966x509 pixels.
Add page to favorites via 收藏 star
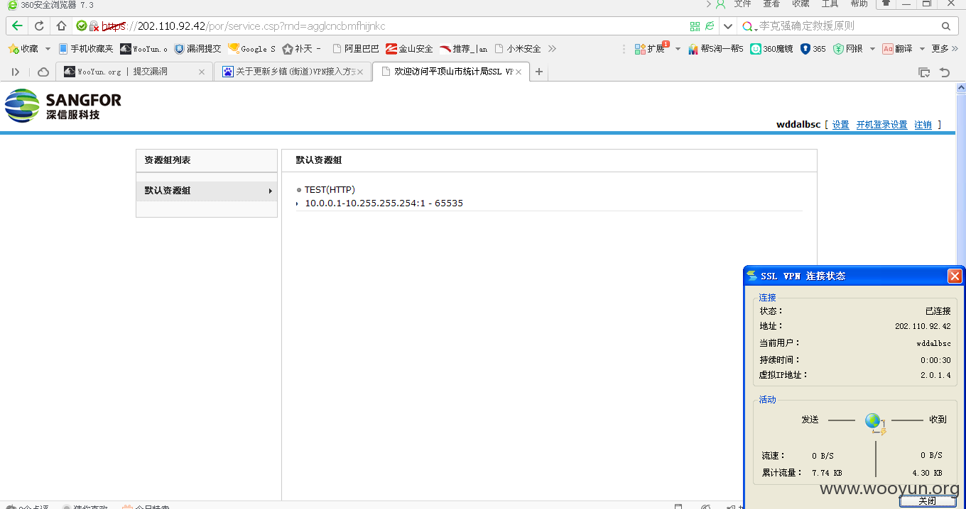click(x=23, y=49)
